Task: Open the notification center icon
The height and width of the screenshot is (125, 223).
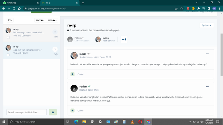Action: click(217, 122)
